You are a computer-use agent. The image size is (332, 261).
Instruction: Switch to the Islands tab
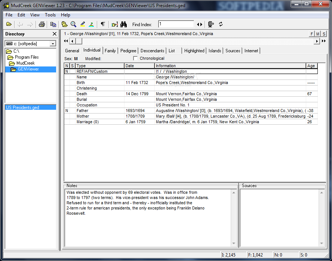coord(215,51)
